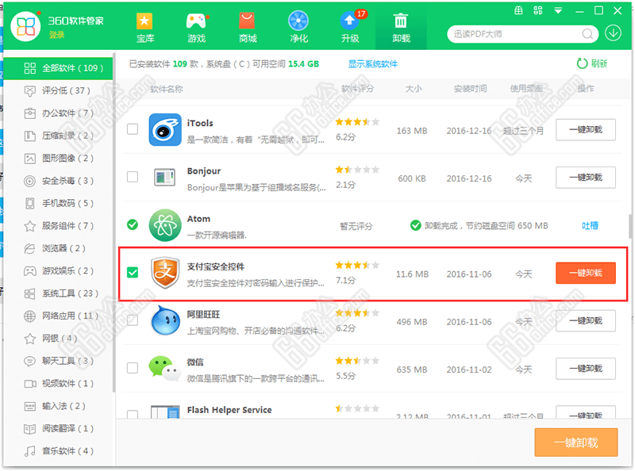Open the 商城 store tab
The image size is (635, 471).
click(248, 28)
